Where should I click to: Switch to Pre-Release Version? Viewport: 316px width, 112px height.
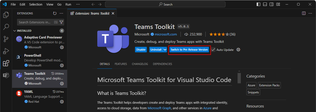(189, 50)
